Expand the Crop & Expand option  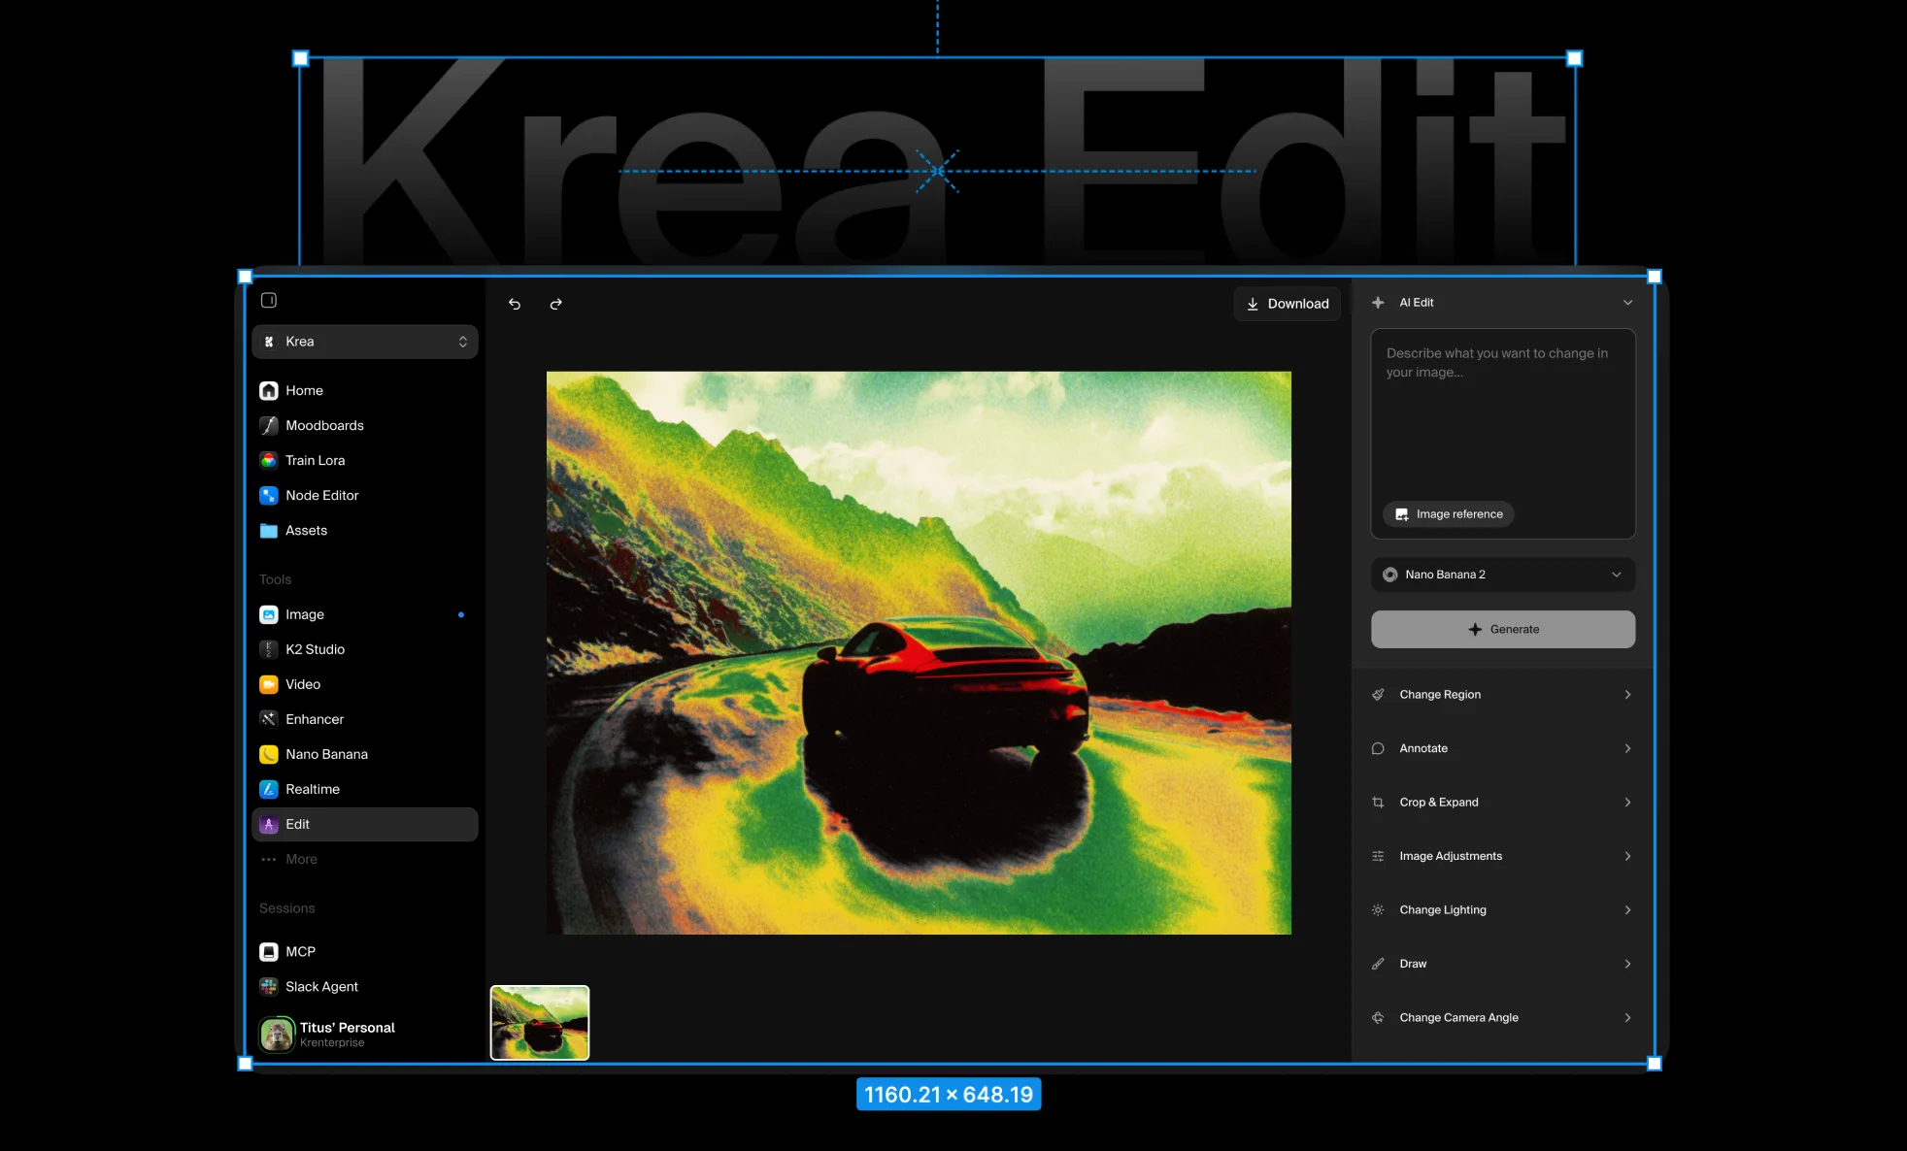pos(1503,803)
